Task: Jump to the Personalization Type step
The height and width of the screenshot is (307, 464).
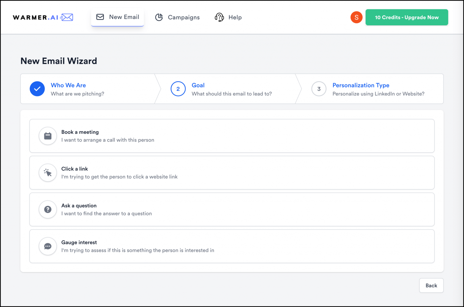Action: pyautogui.click(x=361, y=85)
